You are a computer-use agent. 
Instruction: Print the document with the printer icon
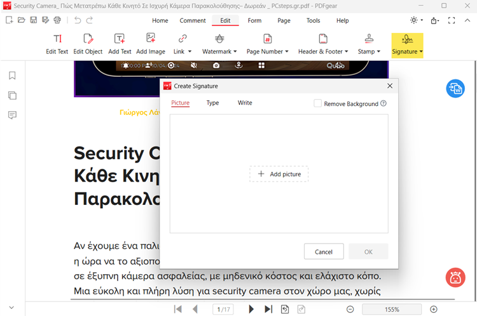point(57,20)
